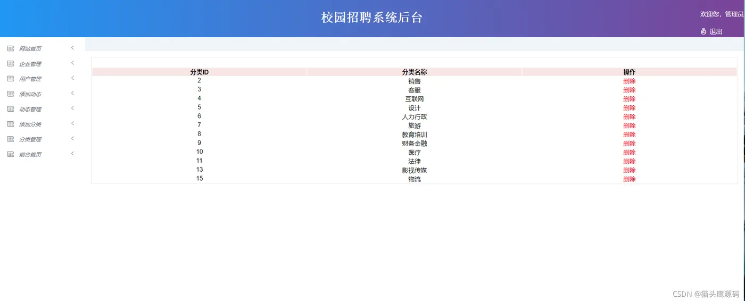The width and height of the screenshot is (745, 301).
Task: Click the icon beside 用户管理
Action: tap(11, 79)
